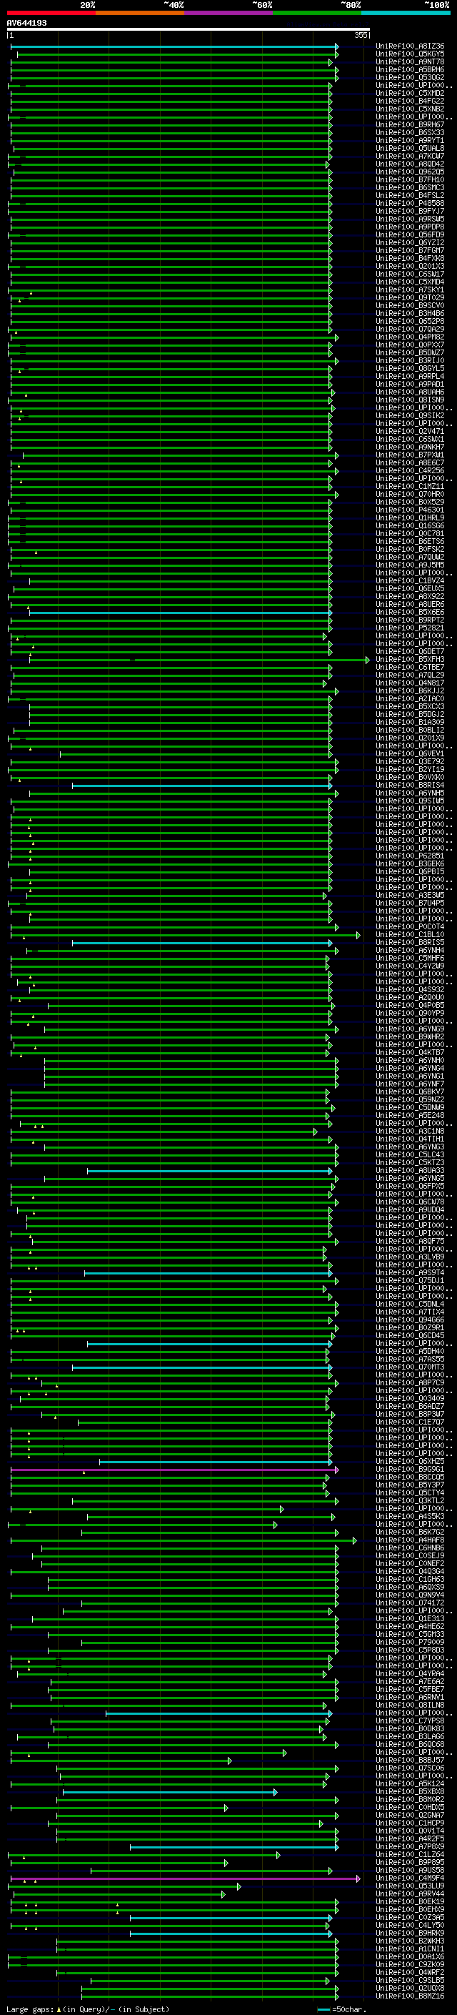Click the cyan alignment bar of UniRef100_A8IZ36
The height and width of the screenshot is (2015, 457).
click(174, 46)
